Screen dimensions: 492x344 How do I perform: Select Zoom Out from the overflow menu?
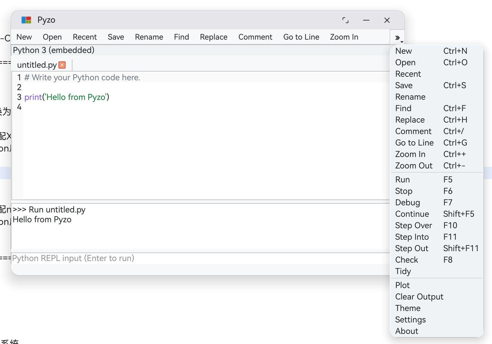437,166
